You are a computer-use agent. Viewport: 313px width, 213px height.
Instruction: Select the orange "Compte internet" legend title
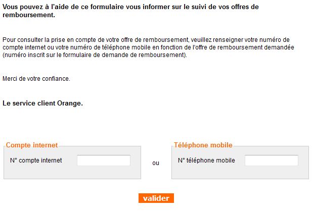coord(32,145)
